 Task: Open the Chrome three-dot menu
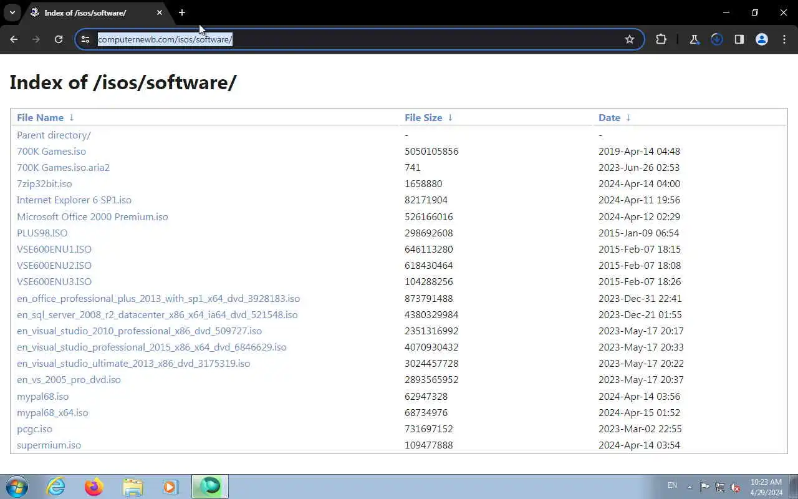[x=784, y=39]
